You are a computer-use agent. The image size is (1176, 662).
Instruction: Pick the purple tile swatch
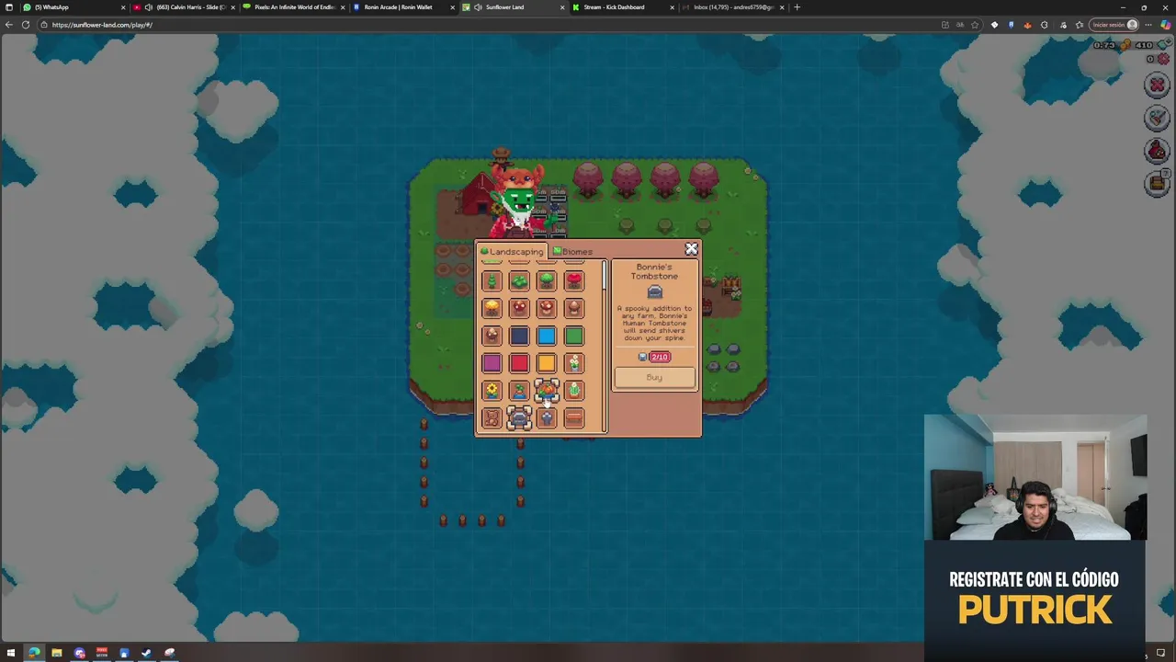492,363
